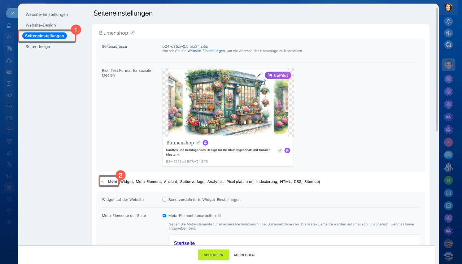The width and height of the screenshot is (462, 264).
Task: Click the tasks checkmark icon in the left sidebar
Action: pos(9,83)
